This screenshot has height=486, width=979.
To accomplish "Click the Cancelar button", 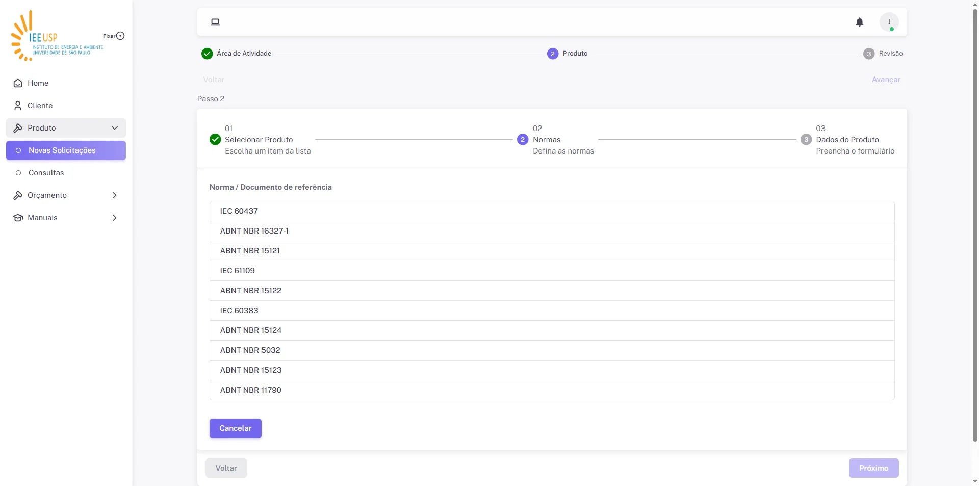I will [x=236, y=428].
